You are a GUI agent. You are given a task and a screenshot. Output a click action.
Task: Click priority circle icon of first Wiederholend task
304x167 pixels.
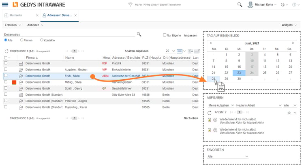click(x=215, y=120)
